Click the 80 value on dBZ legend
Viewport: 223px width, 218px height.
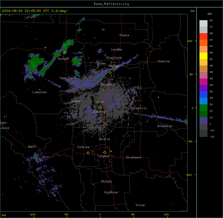[211, 20]
